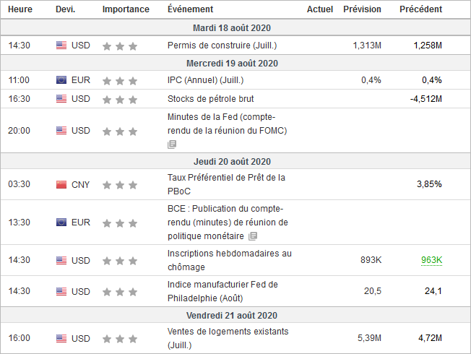Click the Événement column header
Screen dimensions: 471x354
[x=190, y=9]
